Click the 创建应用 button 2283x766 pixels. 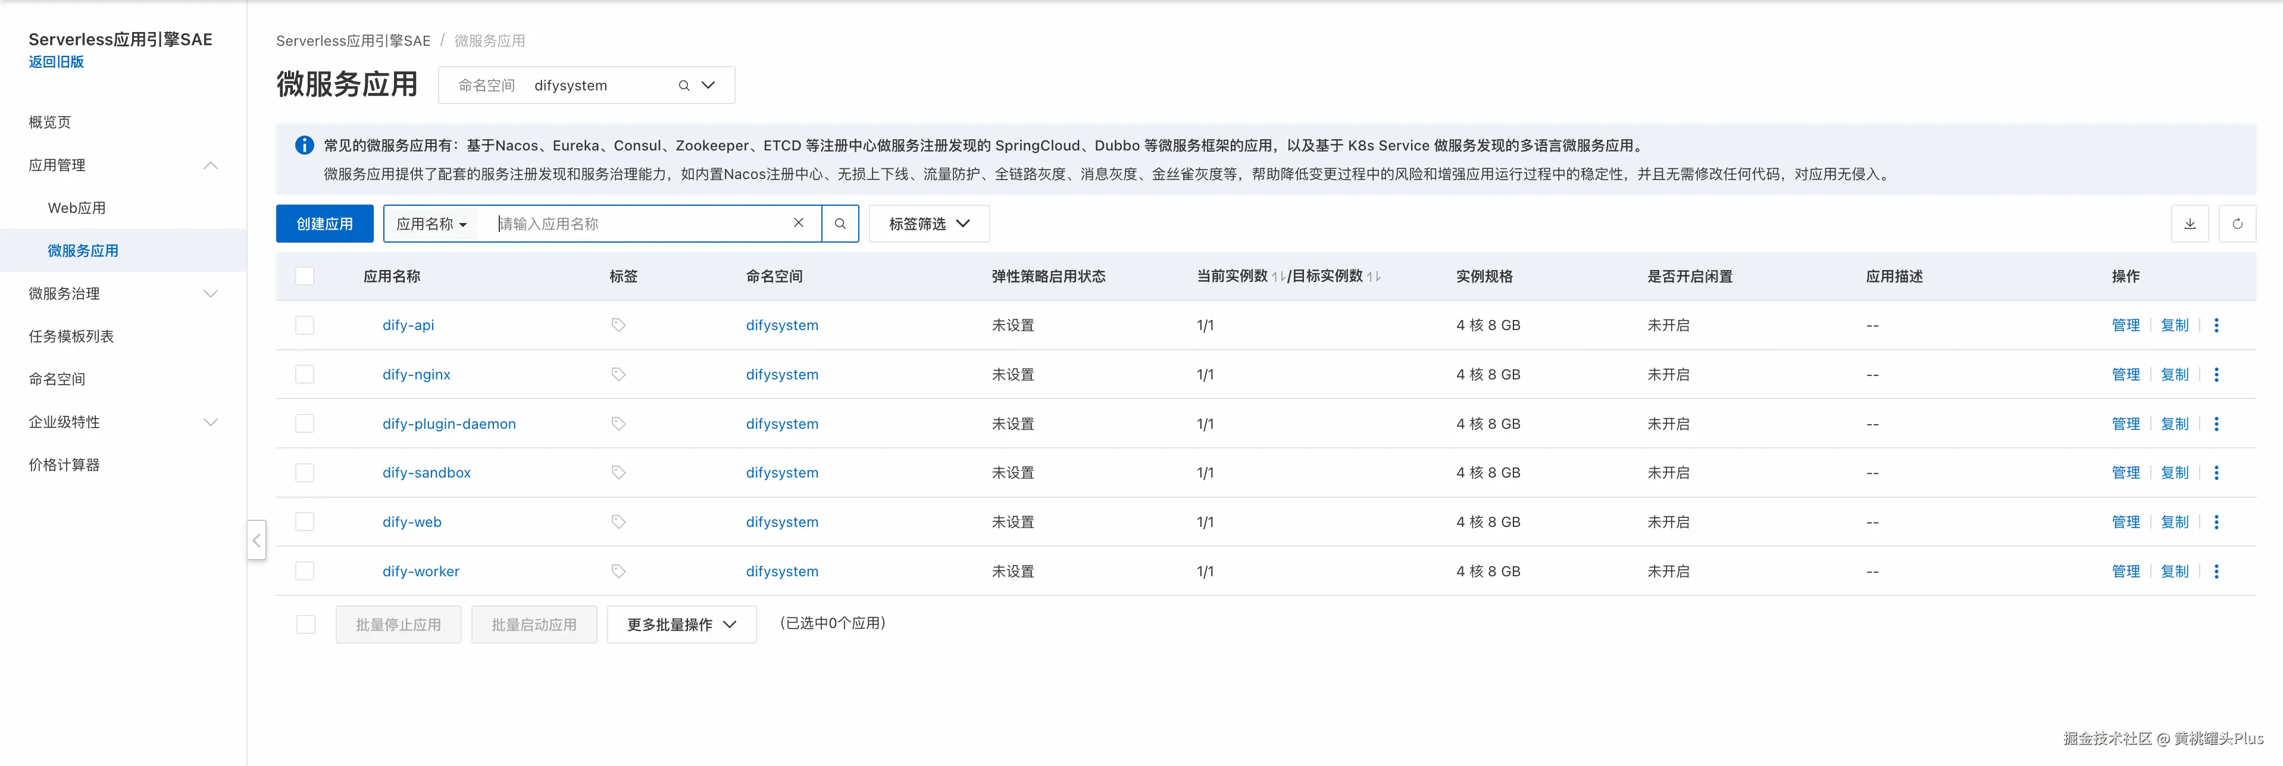pos(324,224)
